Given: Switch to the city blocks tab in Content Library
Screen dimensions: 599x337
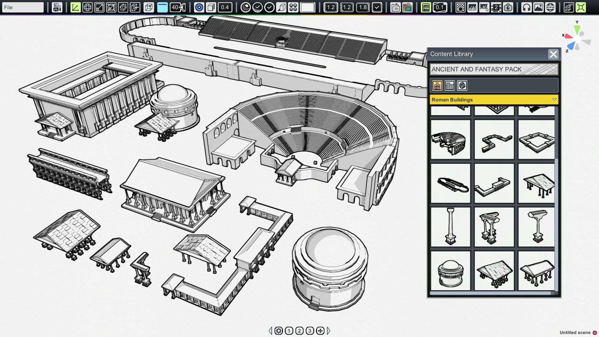Looking at the screenshot, I should click(x=450, y=85).
